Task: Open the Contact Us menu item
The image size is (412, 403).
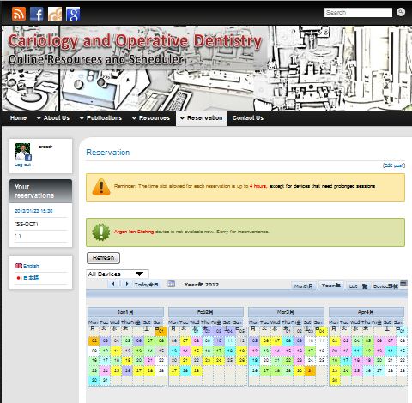Action: (x=248, y=118)
